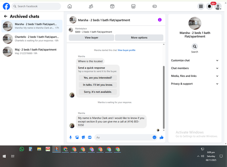This screenshot has width=227, height=167.
Task: Click the View buyer button
Action: [x=91, y=38]
